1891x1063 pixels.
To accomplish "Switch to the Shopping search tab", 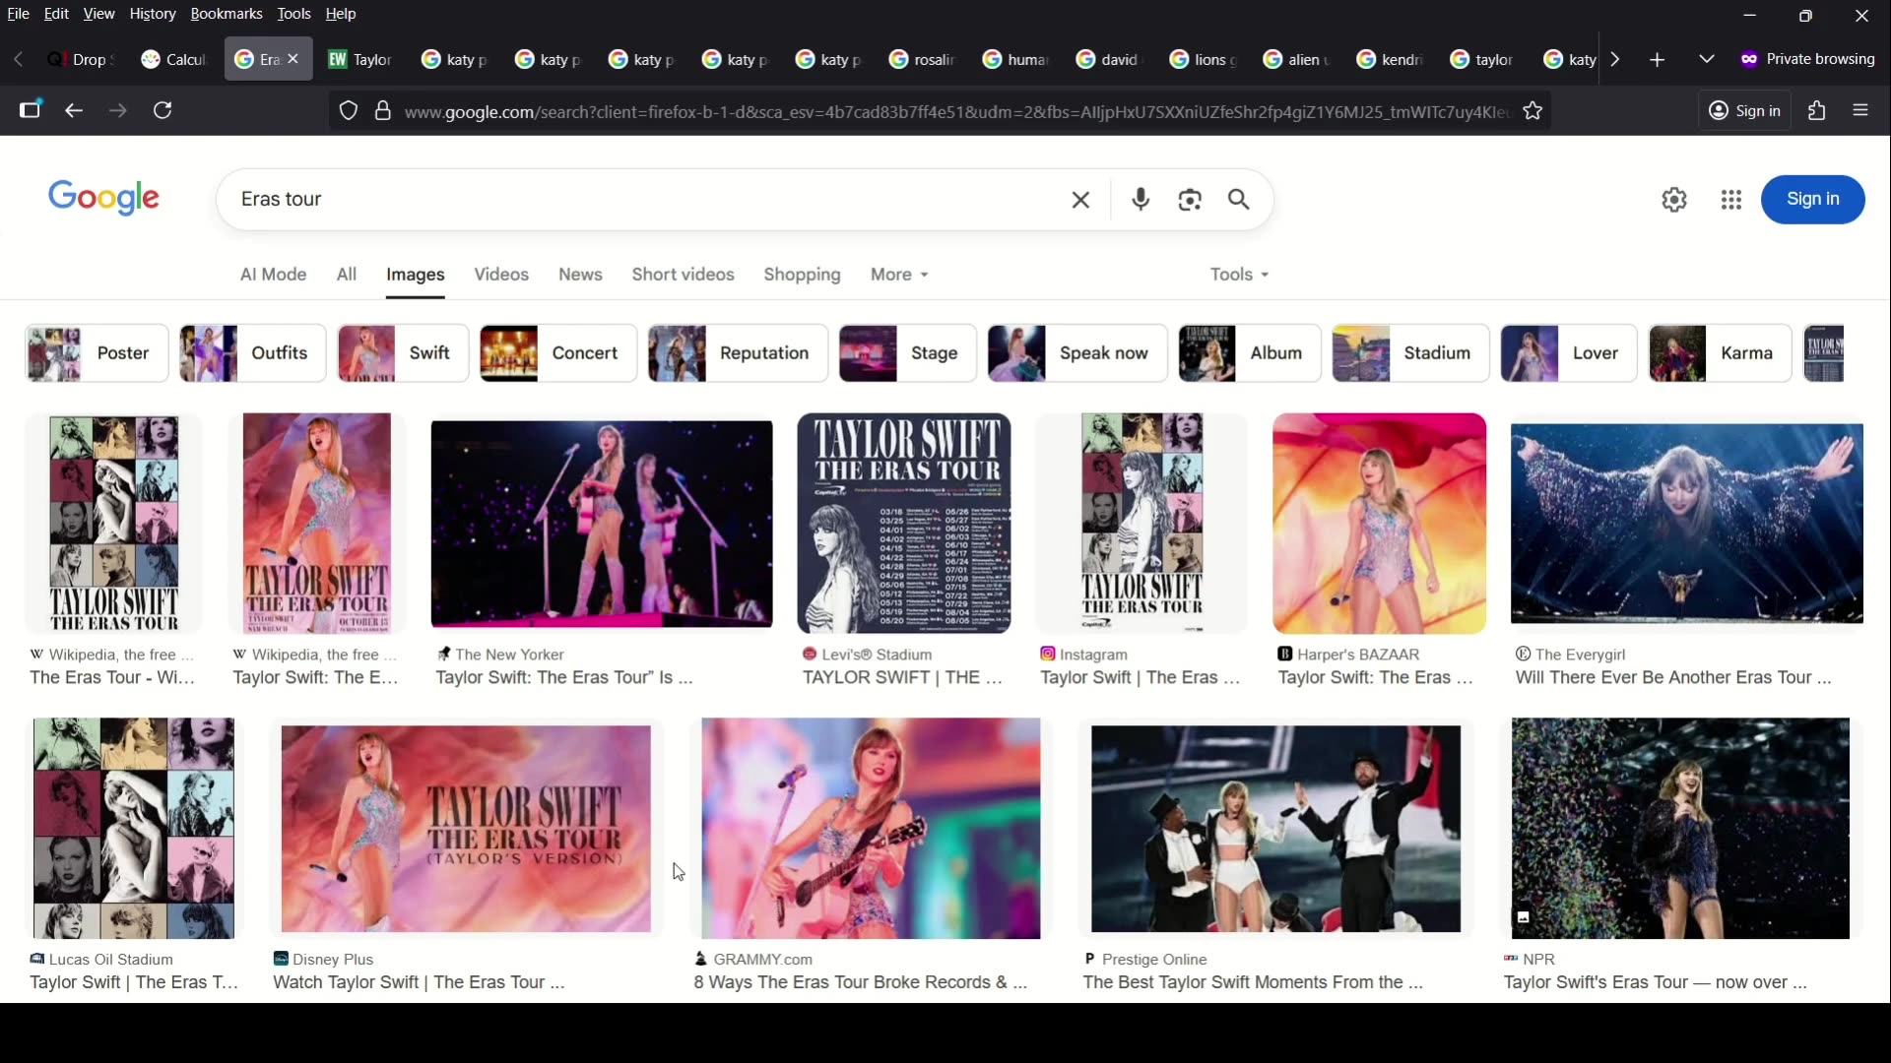I will [802, 275].
